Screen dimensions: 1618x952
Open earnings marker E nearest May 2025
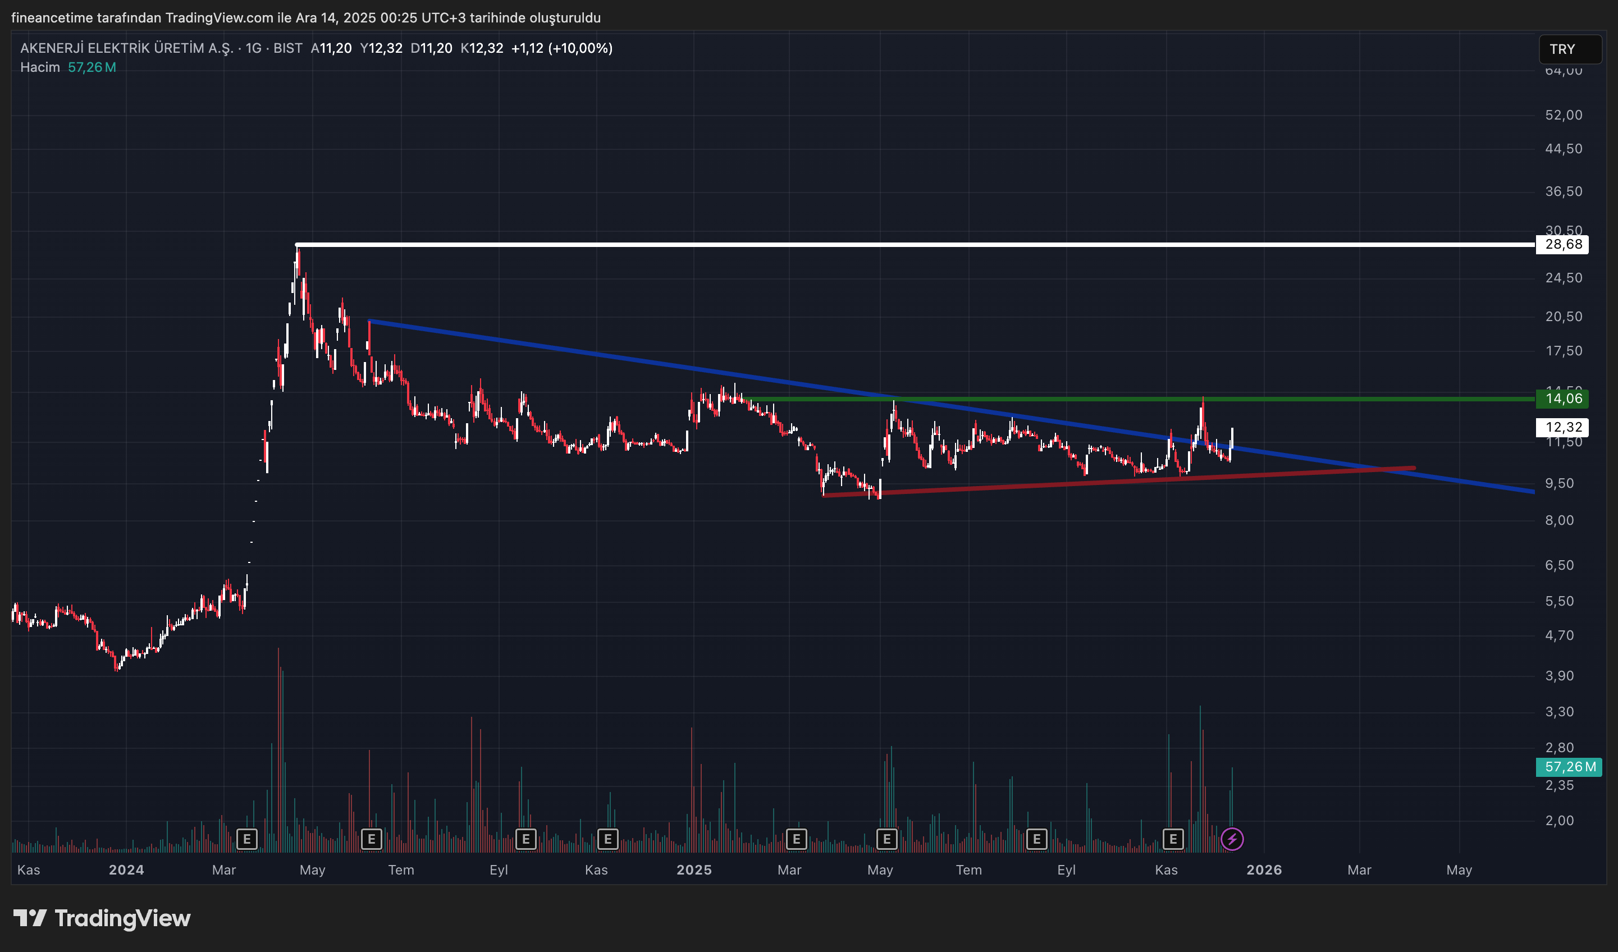coord(886,839)
